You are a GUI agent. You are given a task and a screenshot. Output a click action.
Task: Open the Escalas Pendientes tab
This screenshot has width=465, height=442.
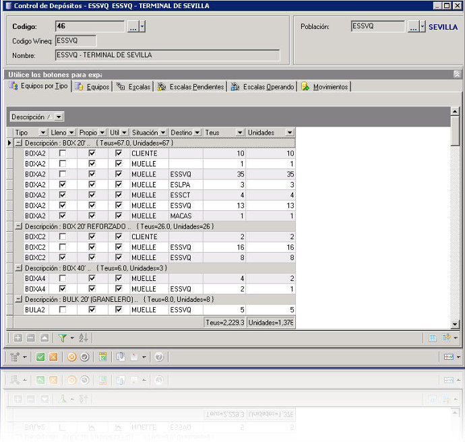(x=191, y=86)
